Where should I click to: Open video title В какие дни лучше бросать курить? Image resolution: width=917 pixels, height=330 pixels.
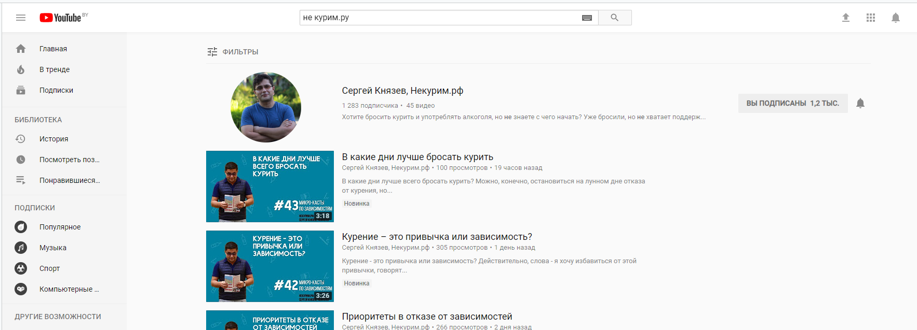click(417, 157)
